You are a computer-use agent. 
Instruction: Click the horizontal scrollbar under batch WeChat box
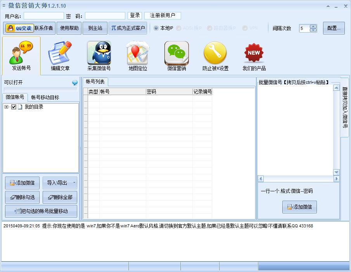click(x=298, y=179)
